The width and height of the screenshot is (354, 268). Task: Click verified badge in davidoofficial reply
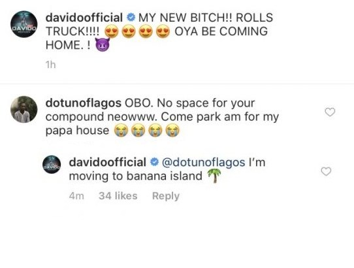point(154,162)
